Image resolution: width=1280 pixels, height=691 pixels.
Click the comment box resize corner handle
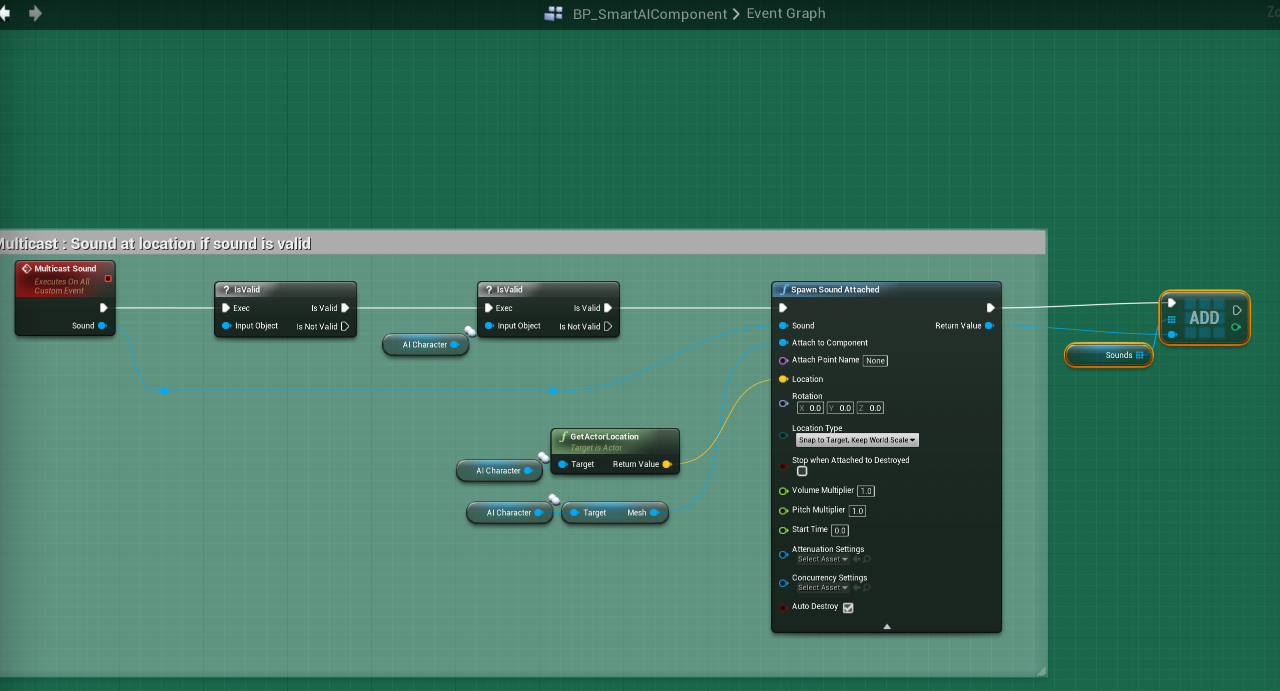pyautogui.click(x=1042, y=671)
